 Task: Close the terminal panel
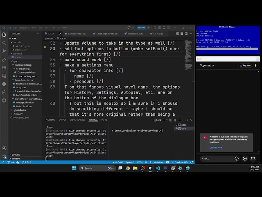(x=191, y=120)
